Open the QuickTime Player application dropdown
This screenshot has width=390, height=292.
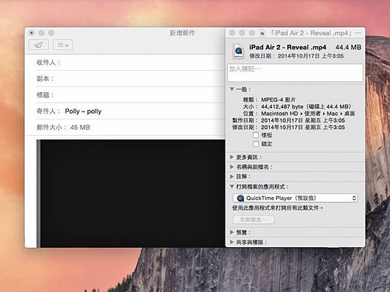295,198
